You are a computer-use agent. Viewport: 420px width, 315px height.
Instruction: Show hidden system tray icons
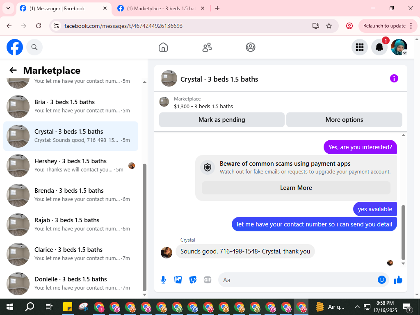point(357,307)
